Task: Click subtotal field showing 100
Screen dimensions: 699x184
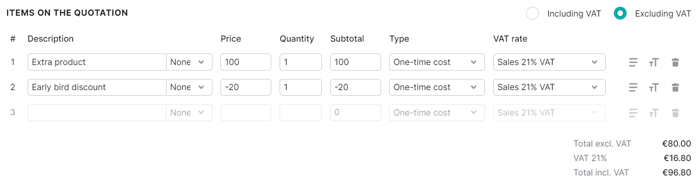Action: pyautogui.click(x=355, y=62)
